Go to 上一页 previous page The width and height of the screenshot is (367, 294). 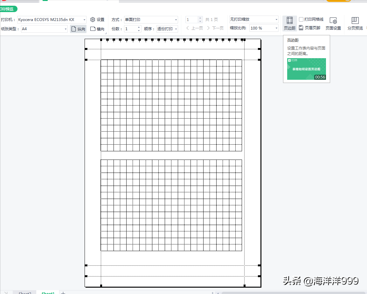pos(195,28)
